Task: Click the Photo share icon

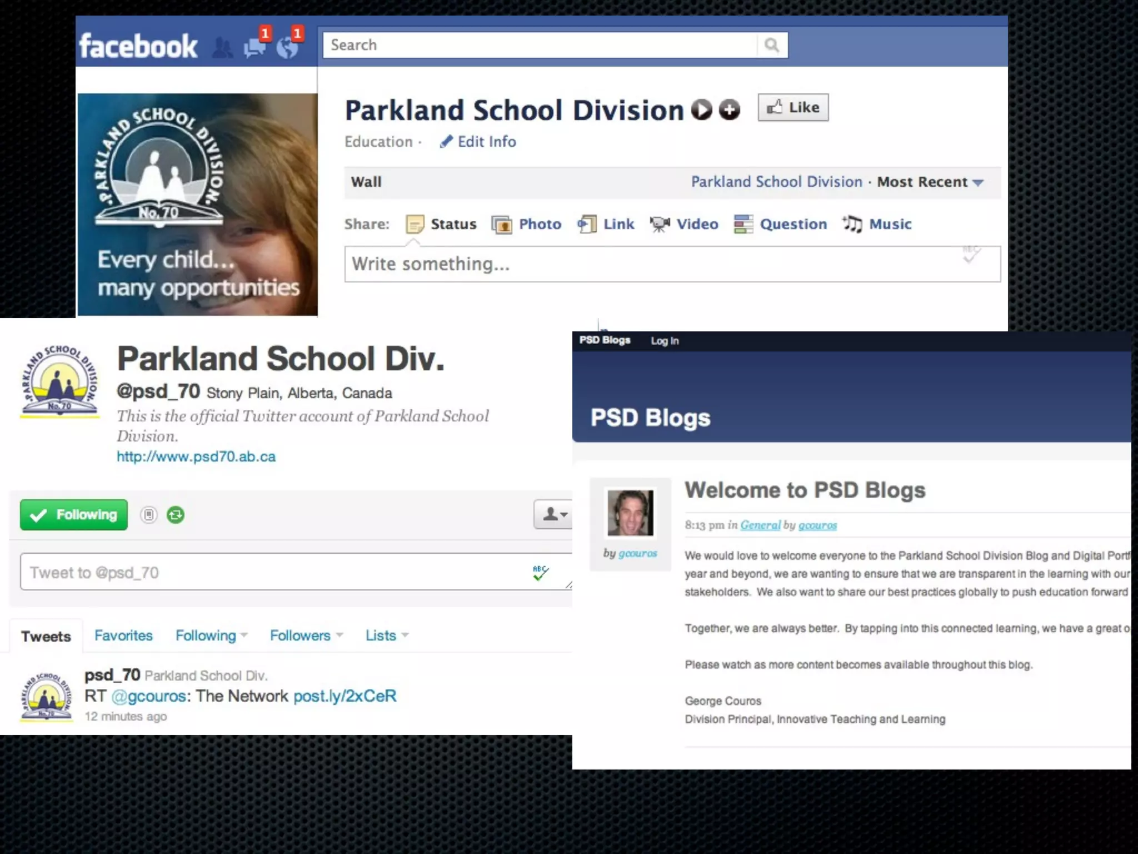Action: pos(502,225)
